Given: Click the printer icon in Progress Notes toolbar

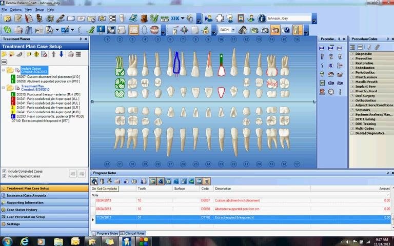Looking at the screenshot, I should tap(117, 181).
